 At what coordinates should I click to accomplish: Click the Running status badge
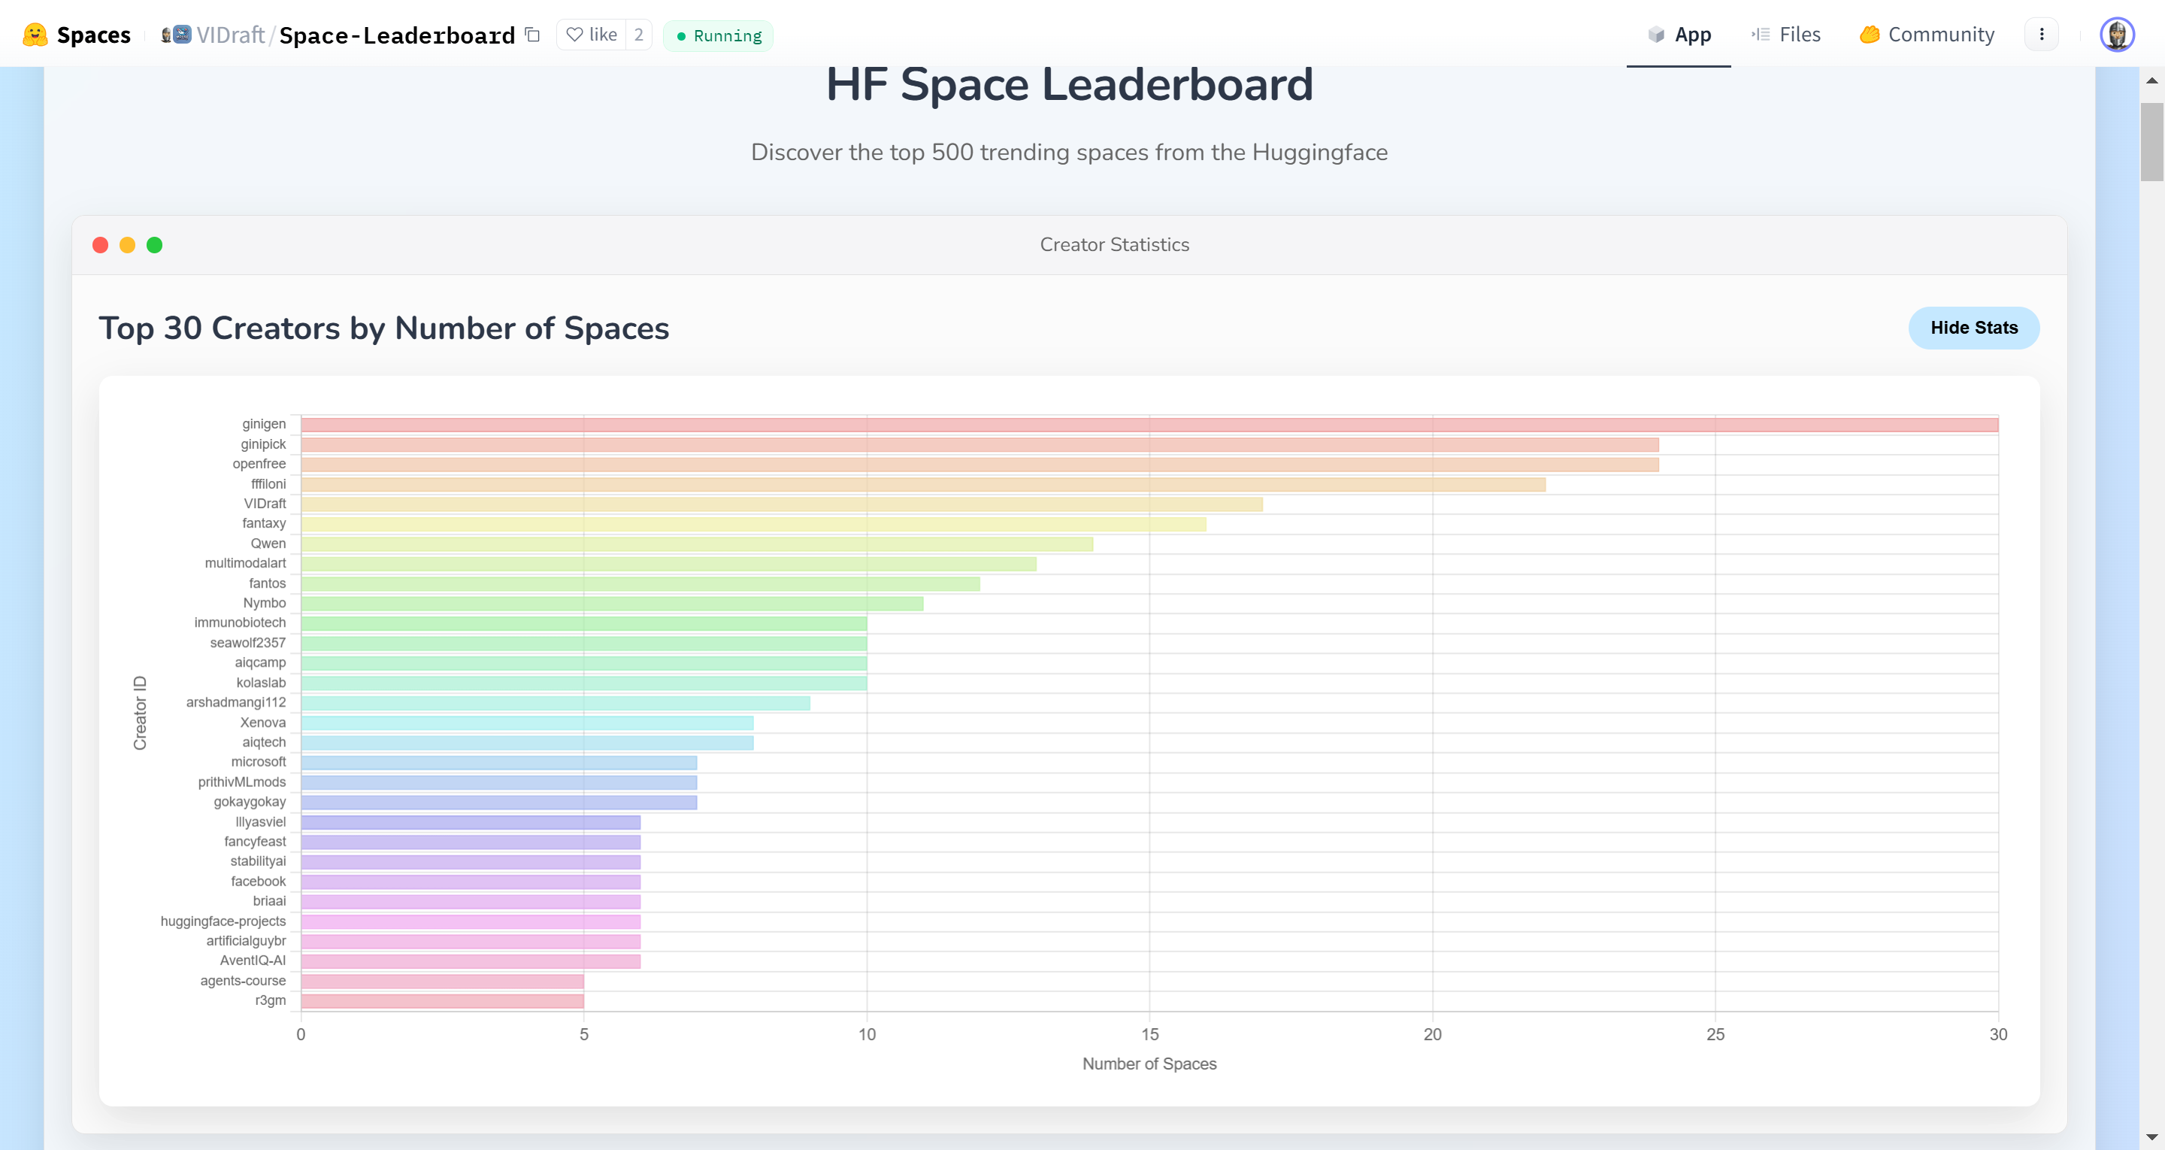pyautogui.click(x=719, y=35)
